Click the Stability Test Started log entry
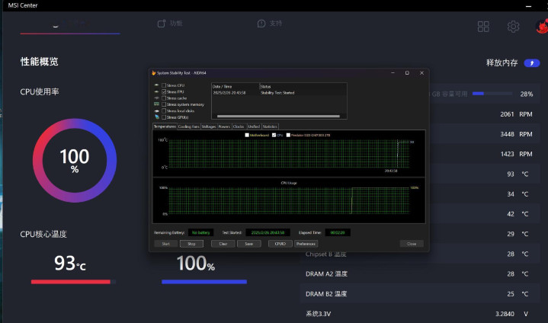The image size is (548, 323). [277, 93]
